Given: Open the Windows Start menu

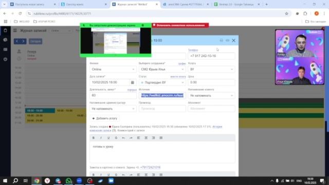Looking at the screenshot, I should (x=5, y=181).
